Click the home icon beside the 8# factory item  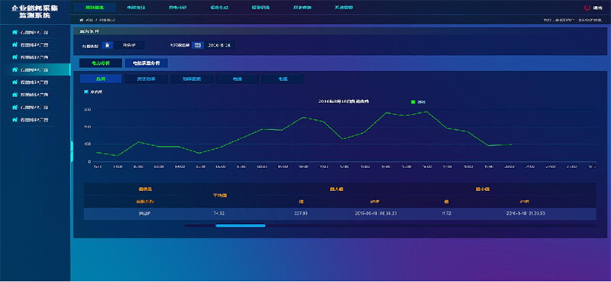15,120
